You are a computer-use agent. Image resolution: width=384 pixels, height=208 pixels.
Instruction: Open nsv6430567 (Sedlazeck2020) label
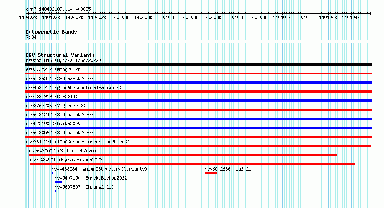click(60, 133)
